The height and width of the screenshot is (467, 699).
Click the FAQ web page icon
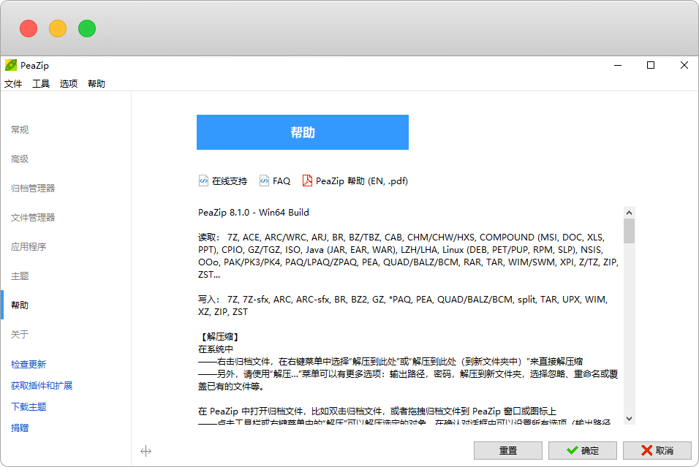click(x=264, y=181)
